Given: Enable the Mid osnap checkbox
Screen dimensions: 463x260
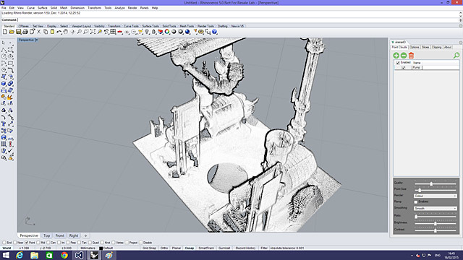Looking at the screenshot, I should coord(38,243).
